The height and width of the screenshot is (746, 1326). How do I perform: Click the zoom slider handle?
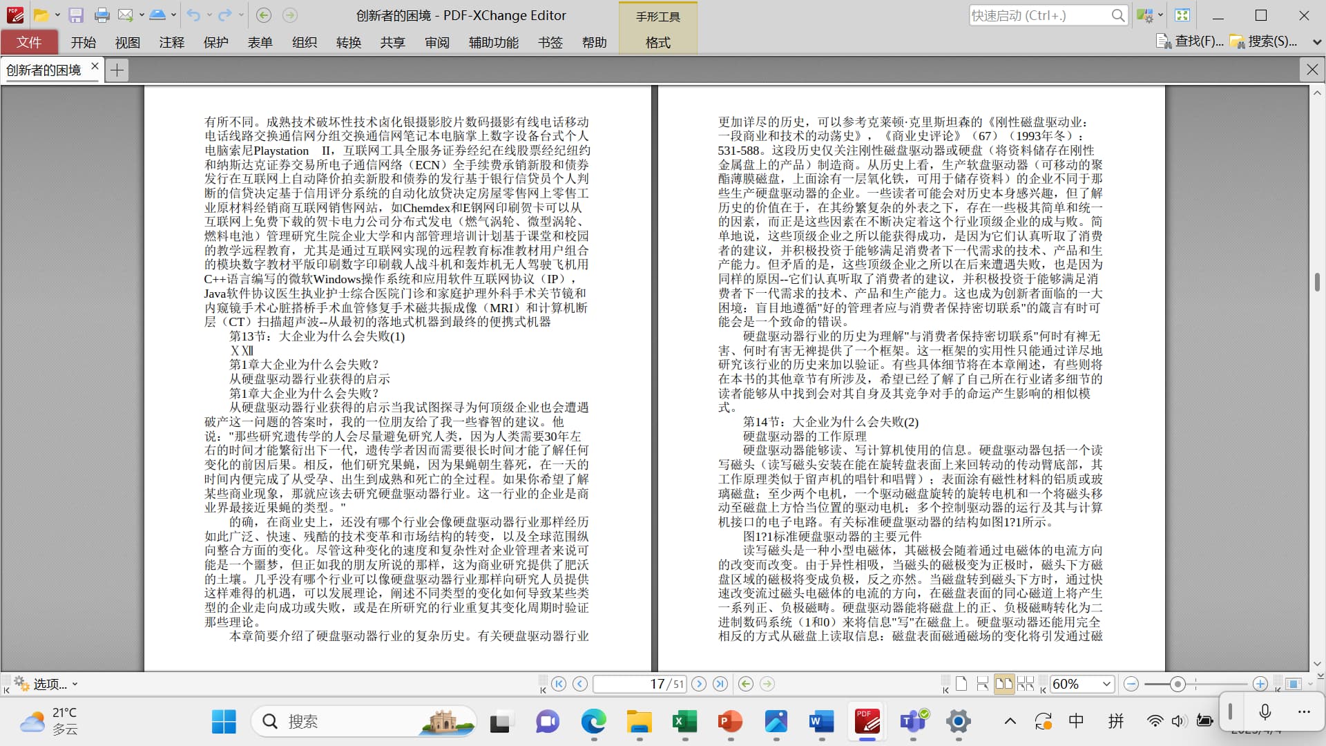point(1178,684)
